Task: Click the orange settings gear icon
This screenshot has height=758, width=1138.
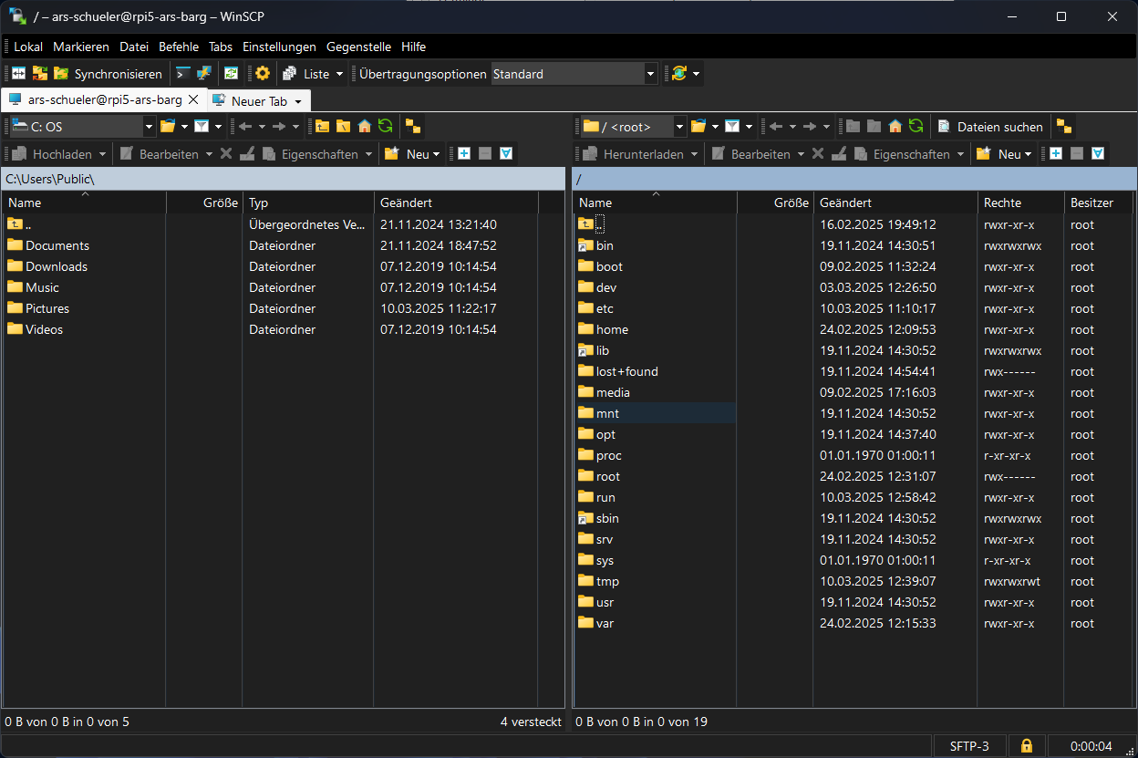Action: (263, 74)
